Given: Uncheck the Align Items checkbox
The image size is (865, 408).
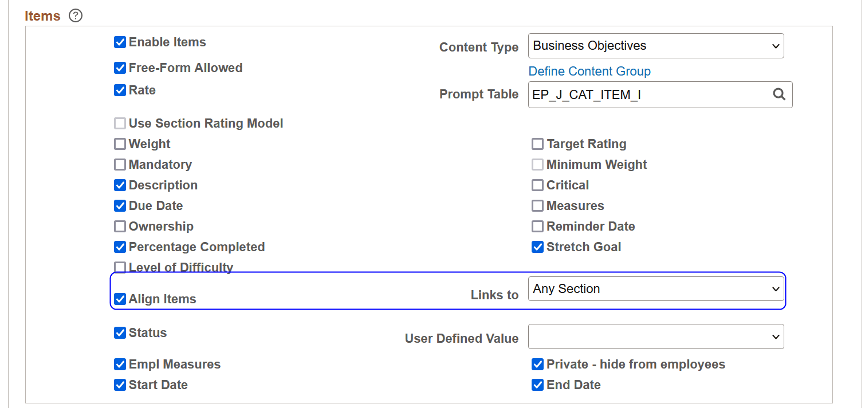Looking at the screenshot, I should [120, 299].
